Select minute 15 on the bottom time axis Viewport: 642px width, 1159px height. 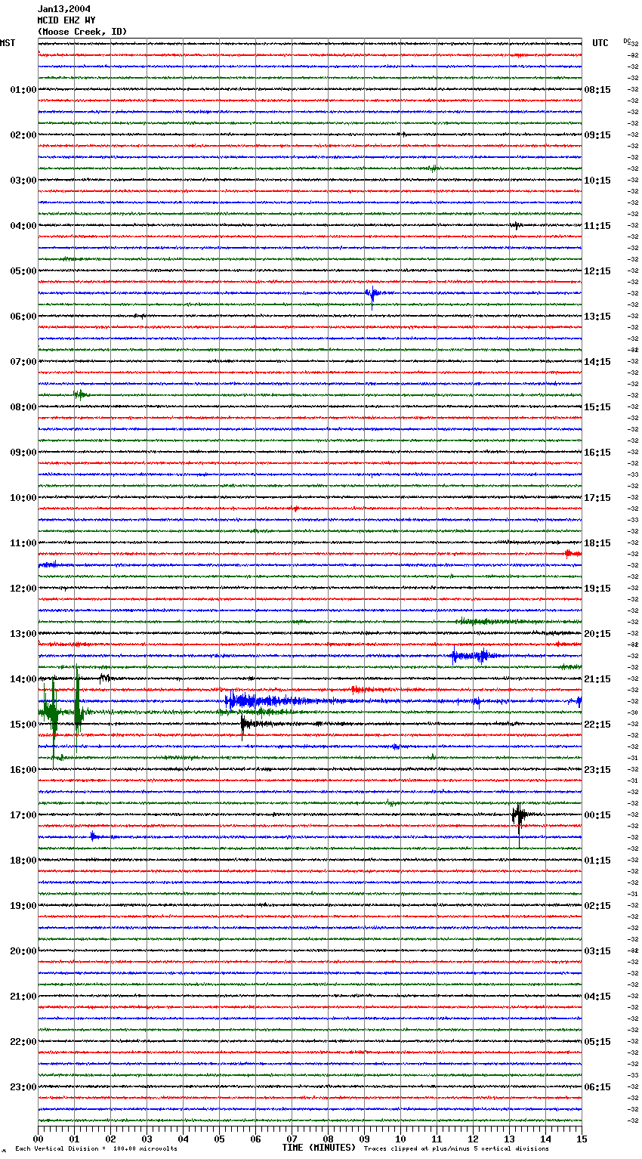coord(582,1139)
